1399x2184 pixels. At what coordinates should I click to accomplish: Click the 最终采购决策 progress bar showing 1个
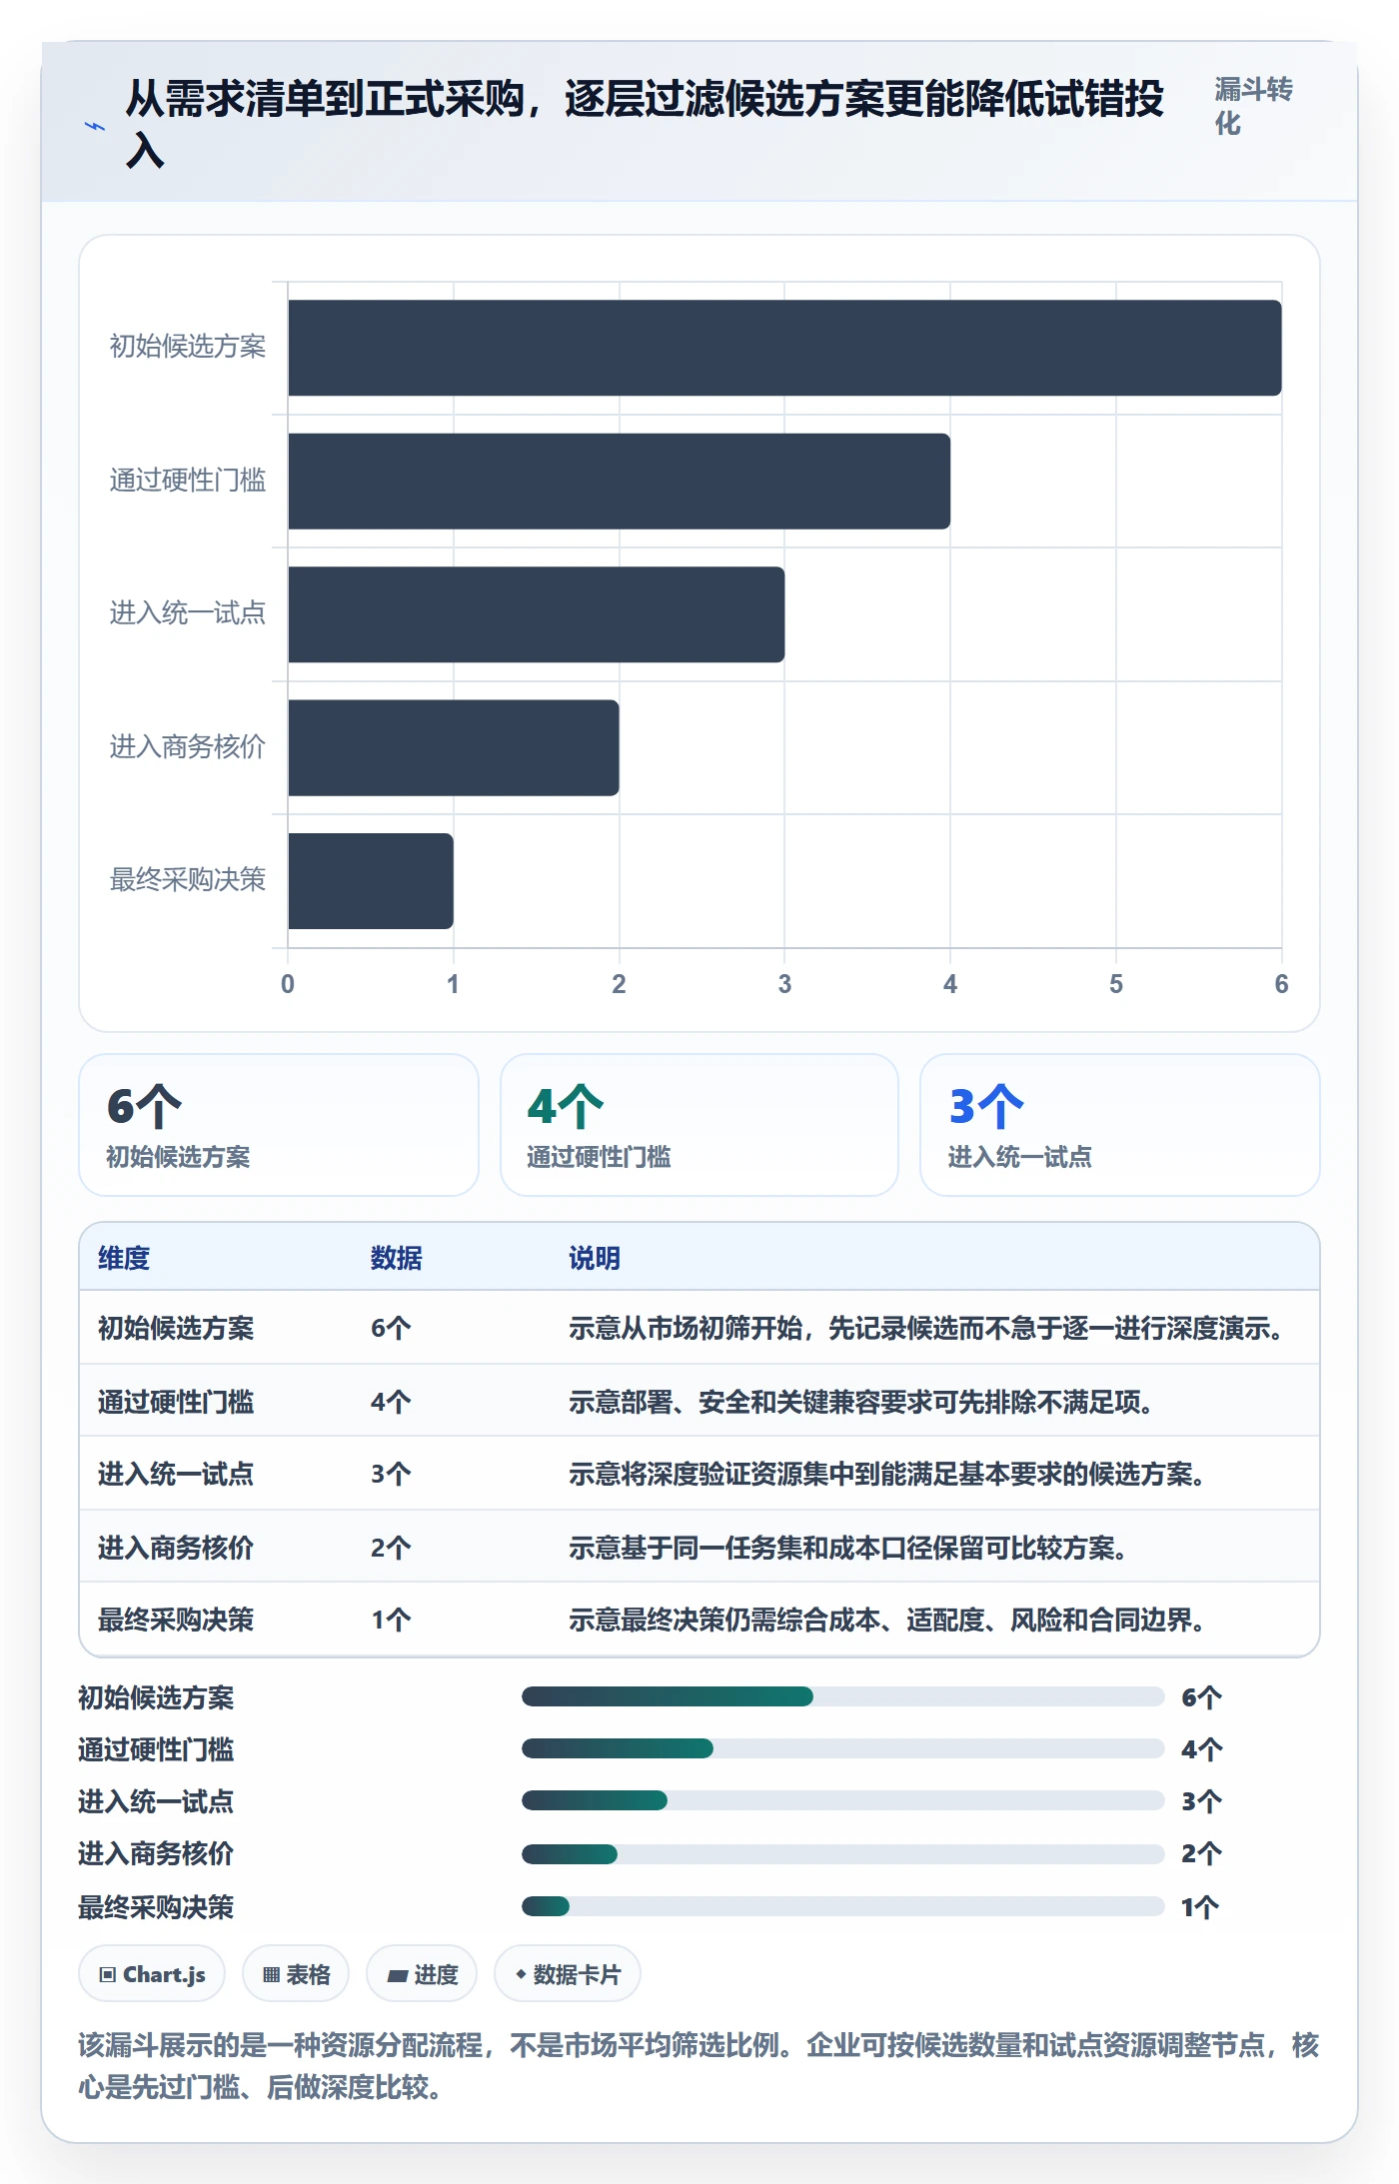(842, 1906)
